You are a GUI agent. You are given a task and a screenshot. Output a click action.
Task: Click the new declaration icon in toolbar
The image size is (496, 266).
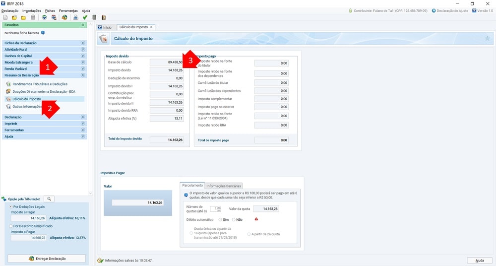point(5,17)
